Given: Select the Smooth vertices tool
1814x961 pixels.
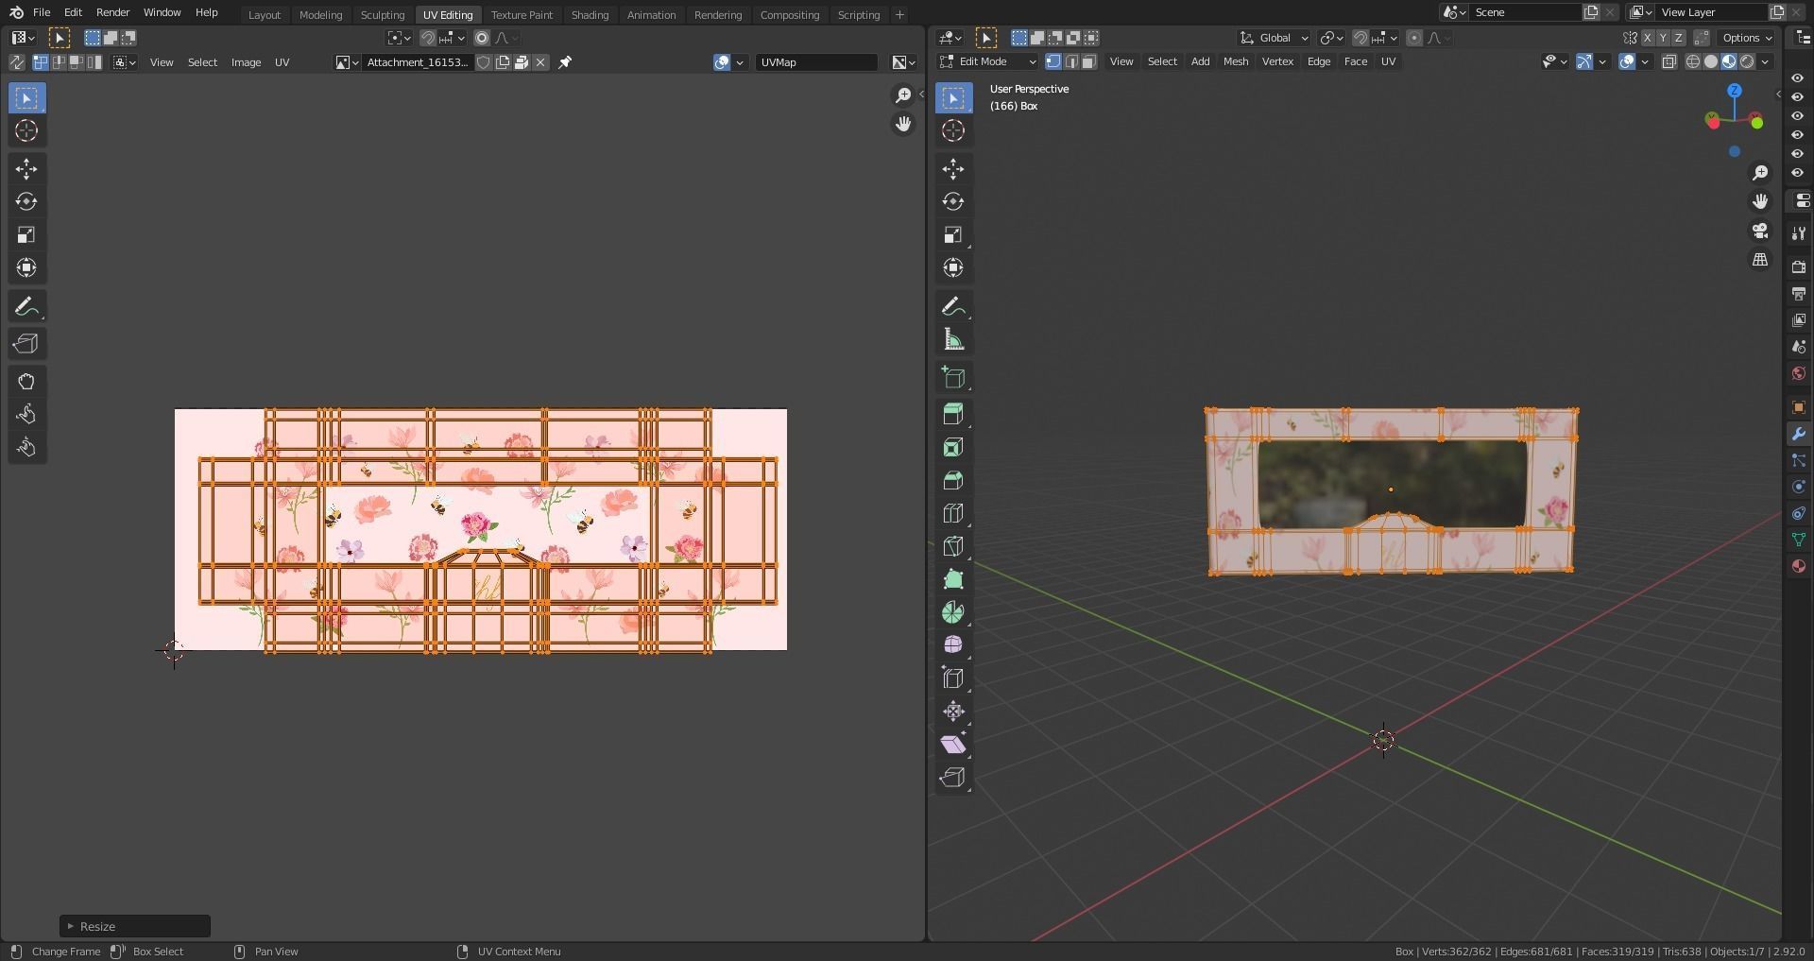Looking at the screenshot, I should 953,645.
